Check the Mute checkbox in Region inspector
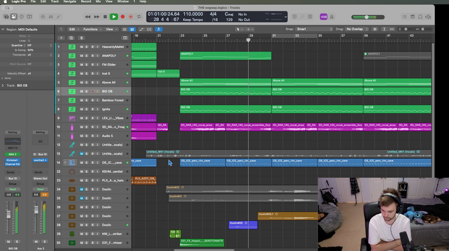Image resolution: width=449 pixels, height=251 pixels. click(x=29, y=36)
